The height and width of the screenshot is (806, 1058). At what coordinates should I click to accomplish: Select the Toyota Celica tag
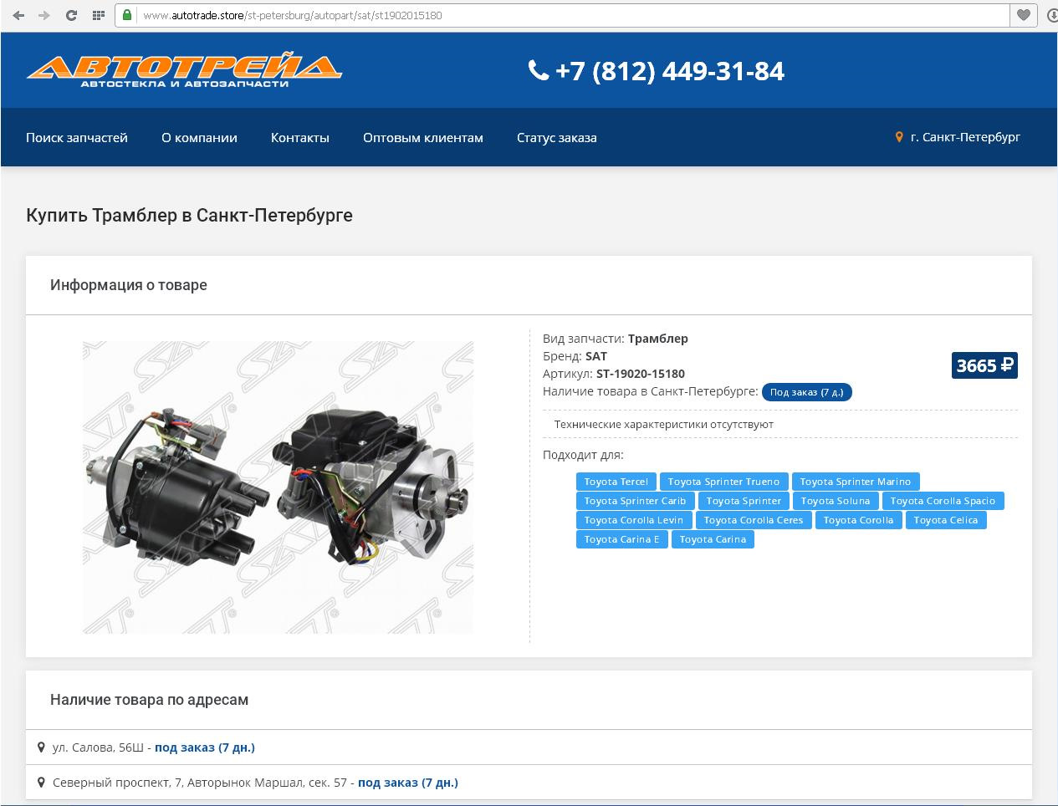946,520
